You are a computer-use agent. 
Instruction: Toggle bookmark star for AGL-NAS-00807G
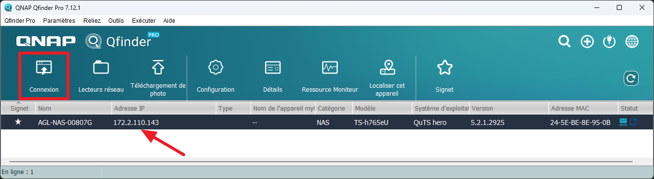18,122
